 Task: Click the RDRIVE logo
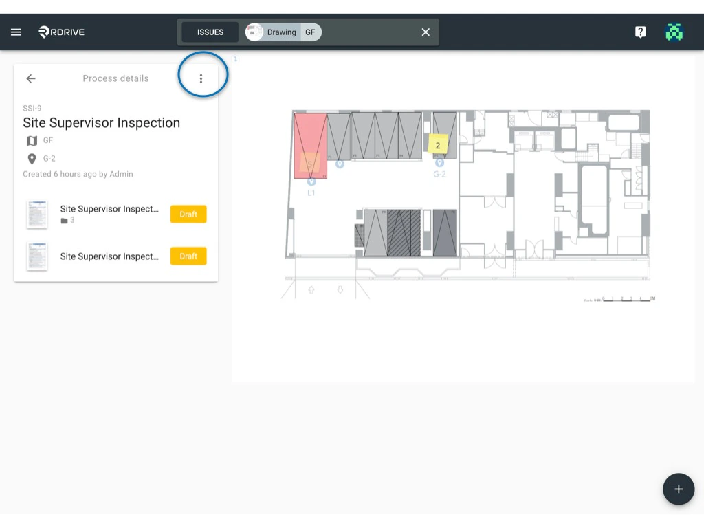coord(61,32)
